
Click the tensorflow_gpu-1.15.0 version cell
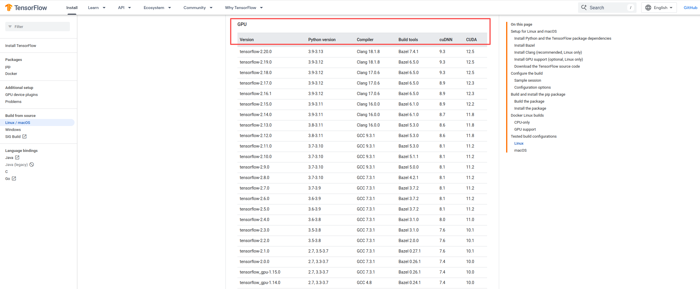click(260, 272)
